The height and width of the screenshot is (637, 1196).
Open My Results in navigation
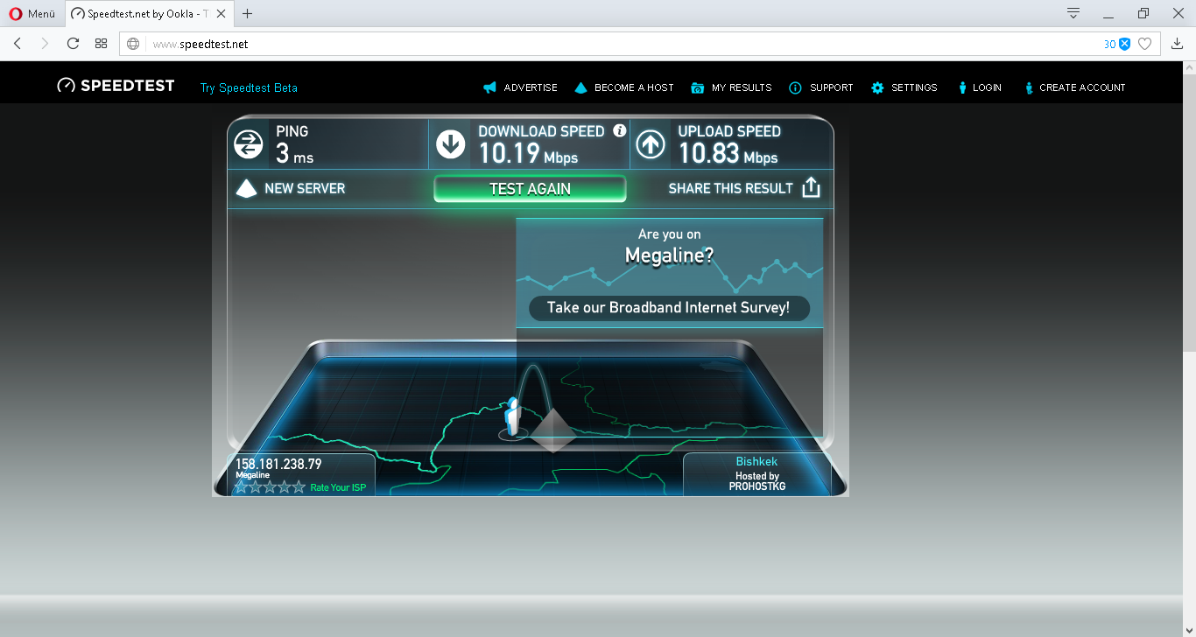[732, 87]
